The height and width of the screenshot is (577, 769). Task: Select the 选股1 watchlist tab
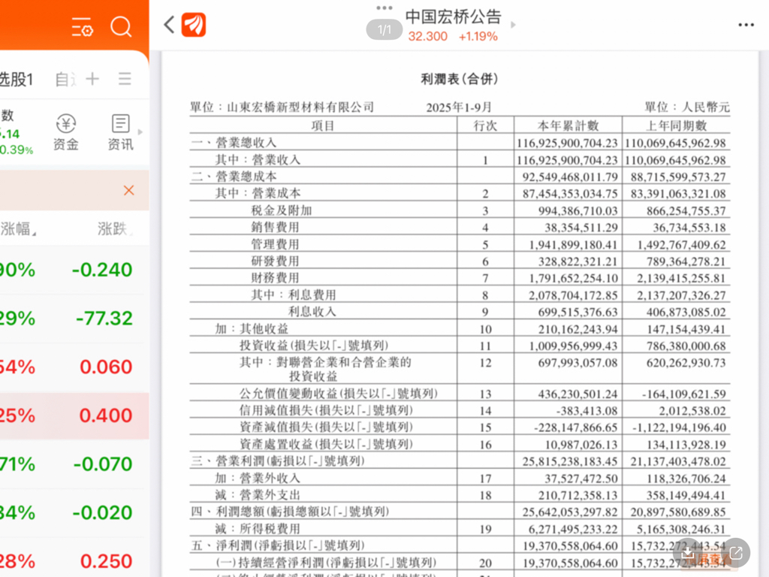pyautogui.click(x=17, y=79)
